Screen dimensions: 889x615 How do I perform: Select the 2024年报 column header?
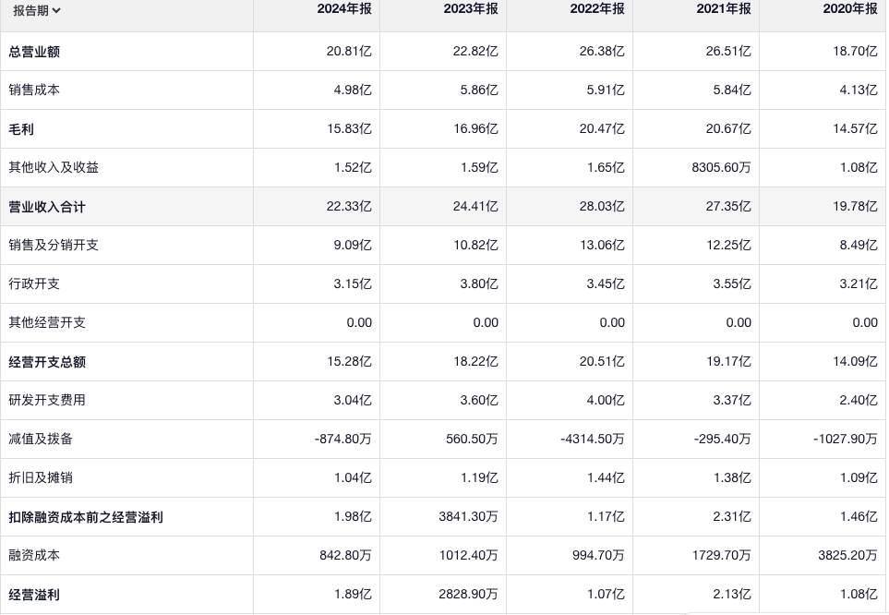[344, 8]
